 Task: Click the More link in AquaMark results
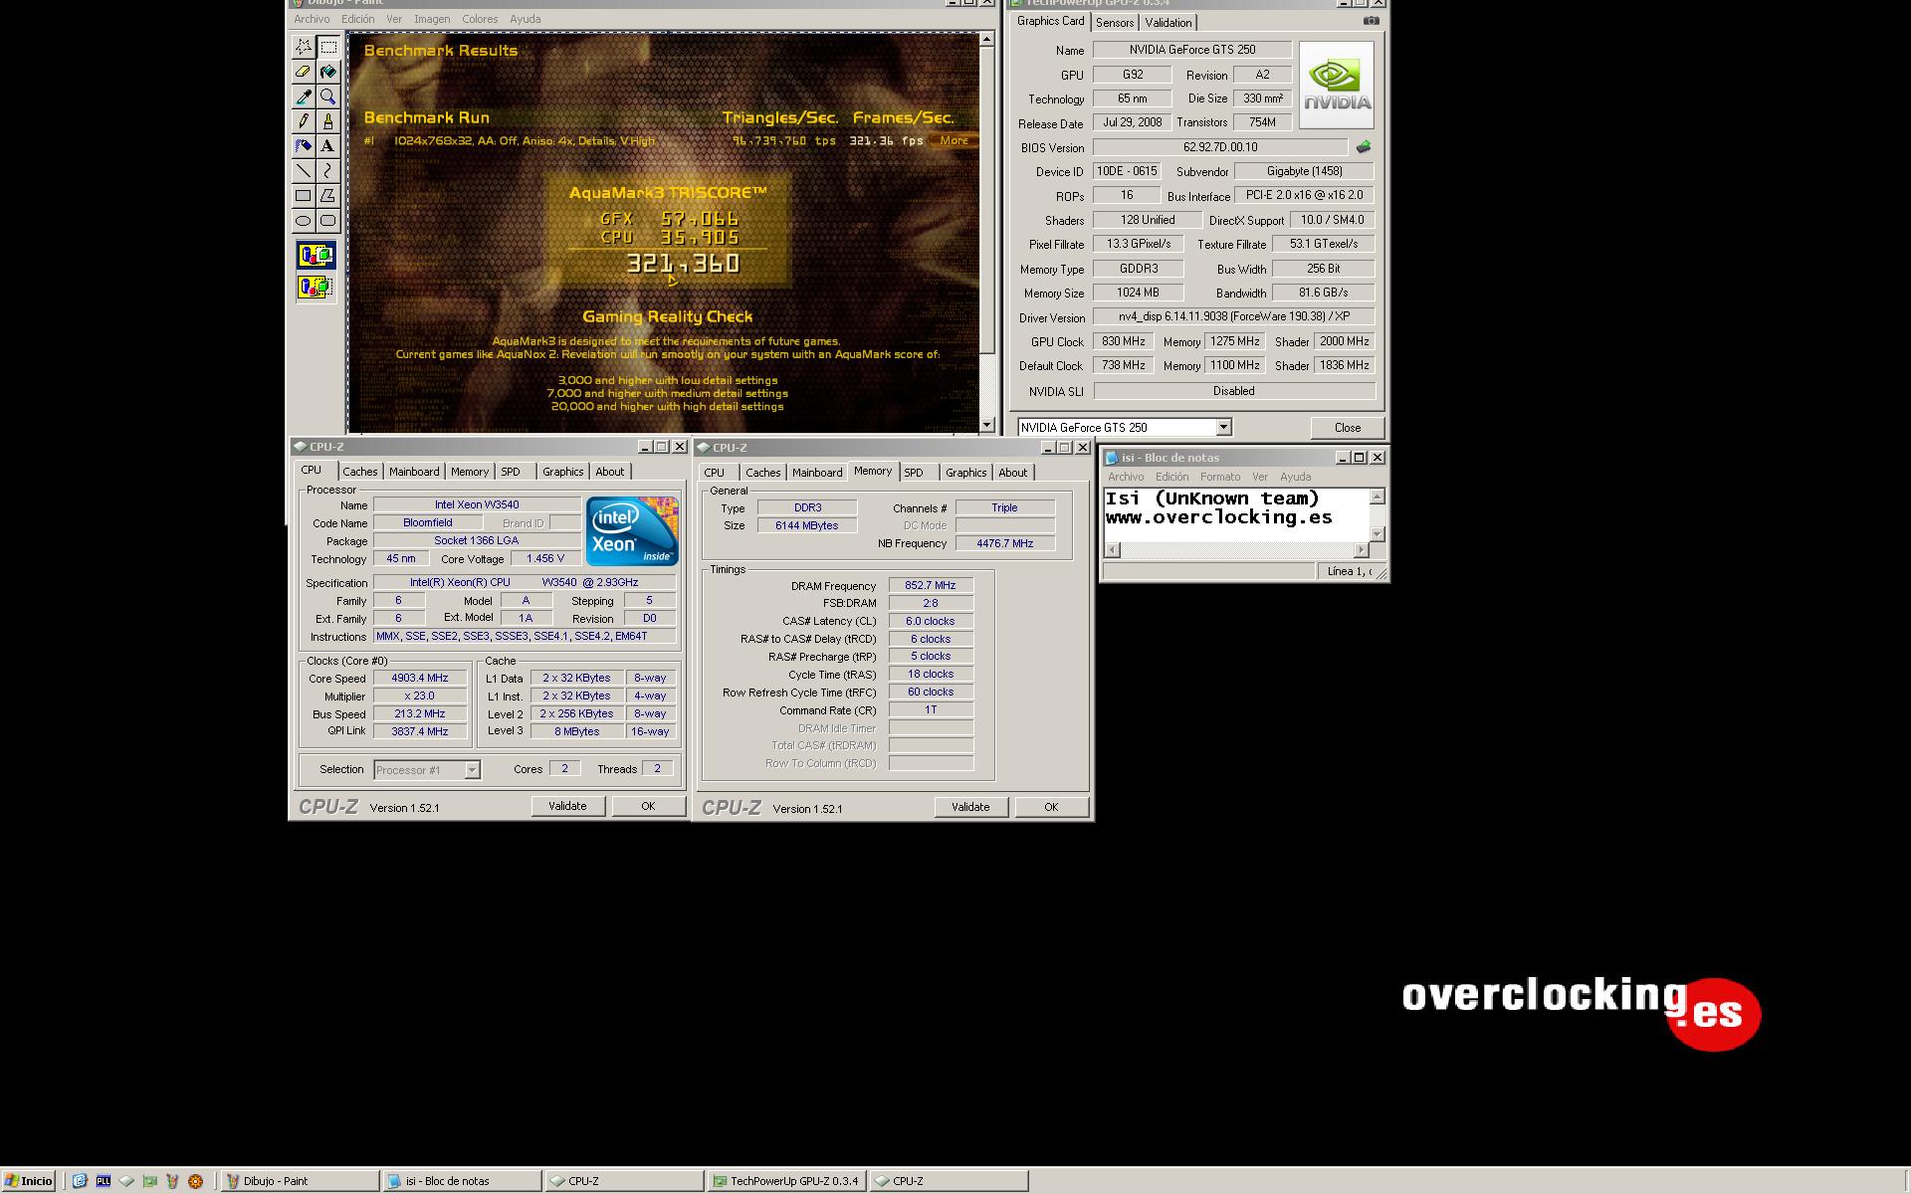(954, 140)
